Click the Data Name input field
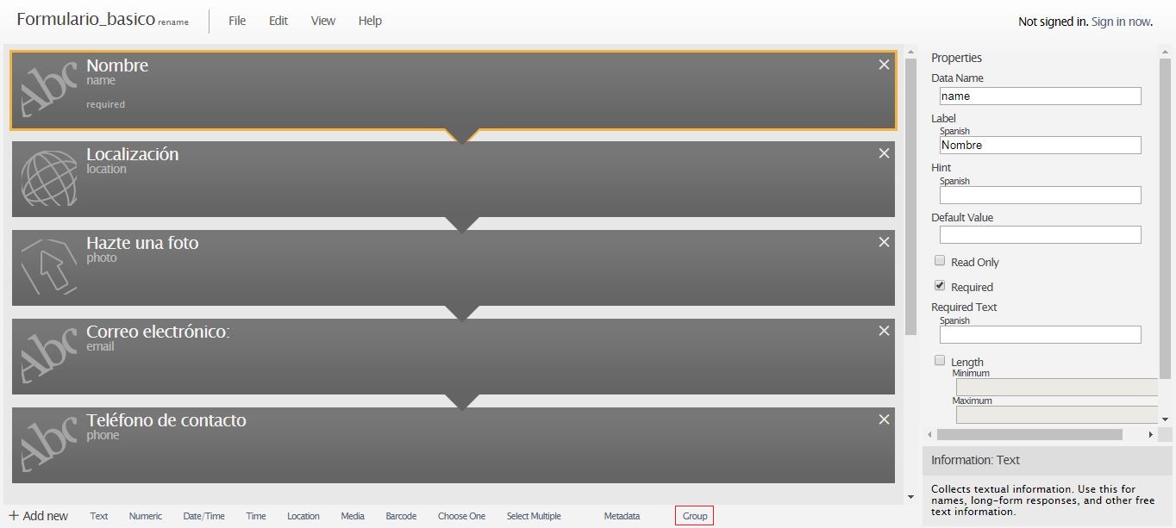Image resolution: width=1176 pixels, height=528 pixels. [x=1041, y=96]
